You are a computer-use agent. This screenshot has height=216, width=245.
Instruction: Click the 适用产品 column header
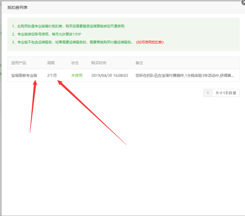coord(19,63)
